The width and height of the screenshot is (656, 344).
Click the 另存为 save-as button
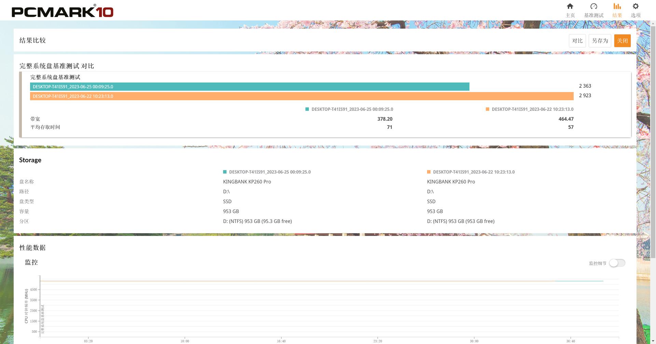point(600,41)
